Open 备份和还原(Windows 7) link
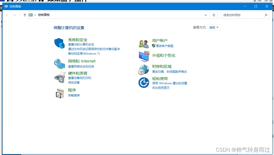The image size is (274, 155). pos(84,53)
